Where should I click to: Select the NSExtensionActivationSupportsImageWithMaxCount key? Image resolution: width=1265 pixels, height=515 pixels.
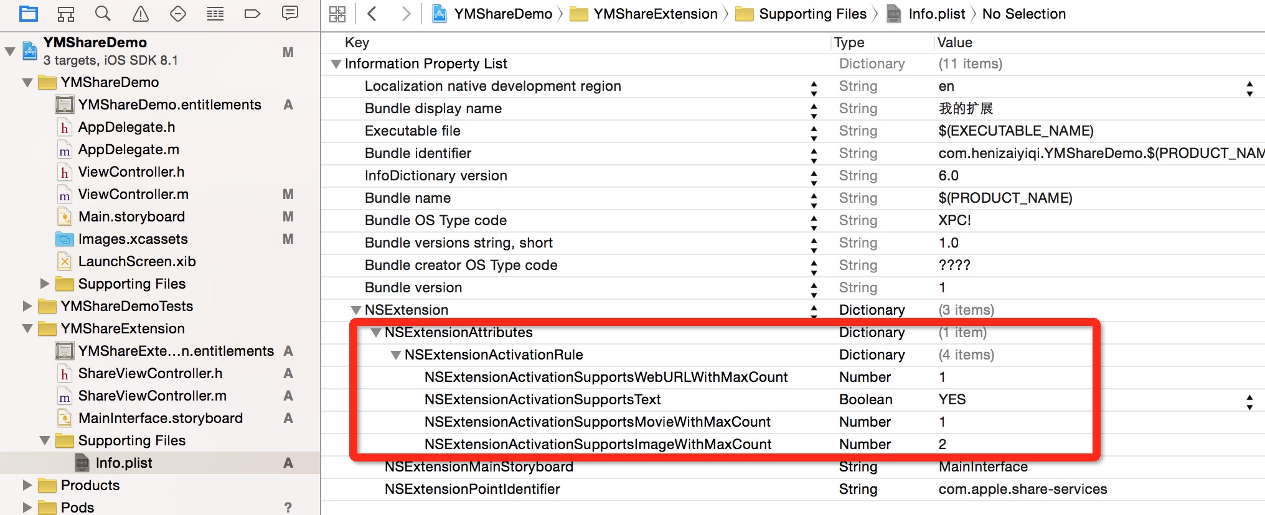pos(598,445)
